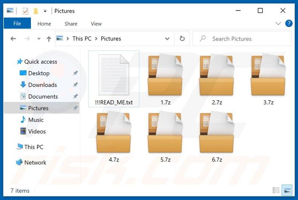Select This PC in the sidebar
This screenshot has width=298, height=200.
(34, 147)
